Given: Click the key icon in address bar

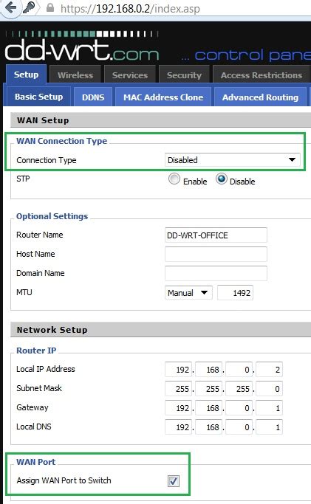Looking at the screenshot, I should tap(29, 7).
